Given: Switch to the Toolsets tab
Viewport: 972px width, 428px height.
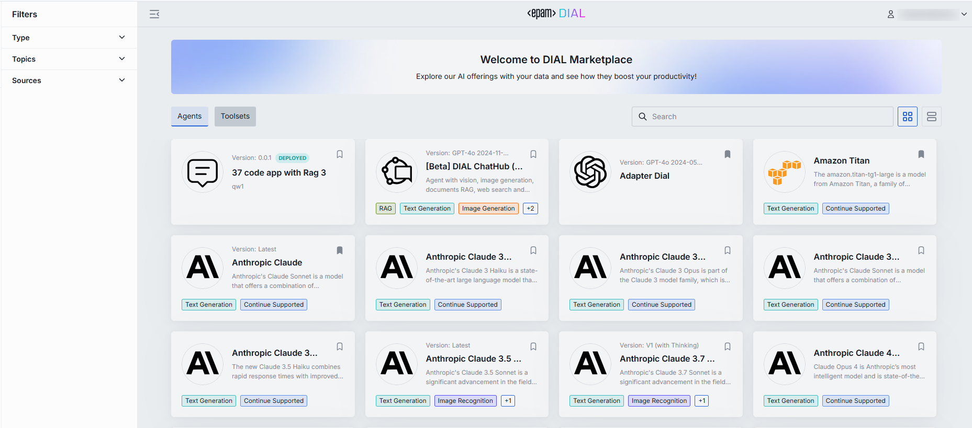Looking at the screenshot, I should pos(235,116).
